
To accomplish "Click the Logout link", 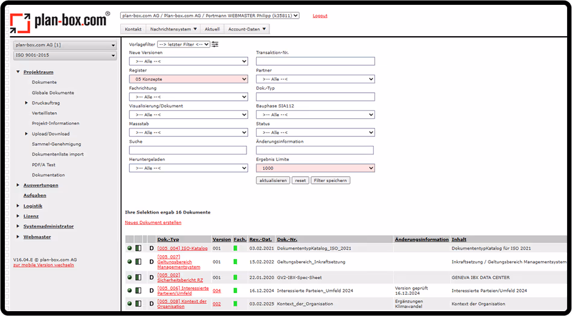I will [x=320, y=16].
